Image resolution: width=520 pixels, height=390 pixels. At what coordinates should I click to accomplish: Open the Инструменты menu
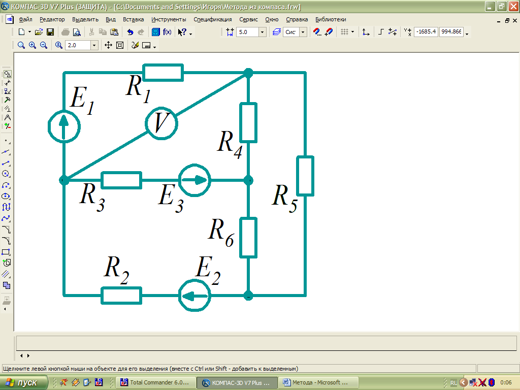click(169, 19)
